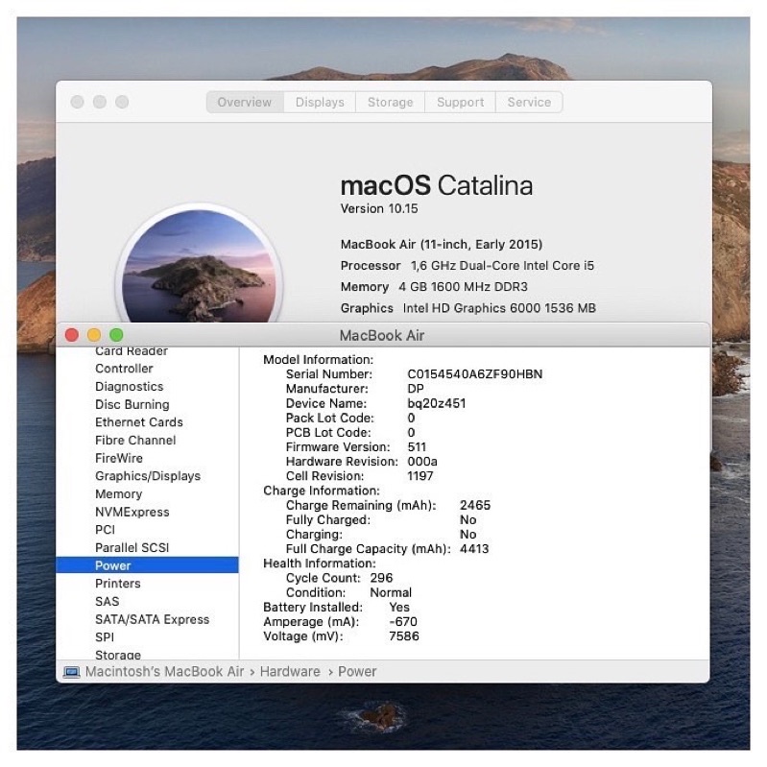Viewport: 767px width, 767px height.
Task: Choose NVMExpress from the sidebar
Action: tap(132, 512)
